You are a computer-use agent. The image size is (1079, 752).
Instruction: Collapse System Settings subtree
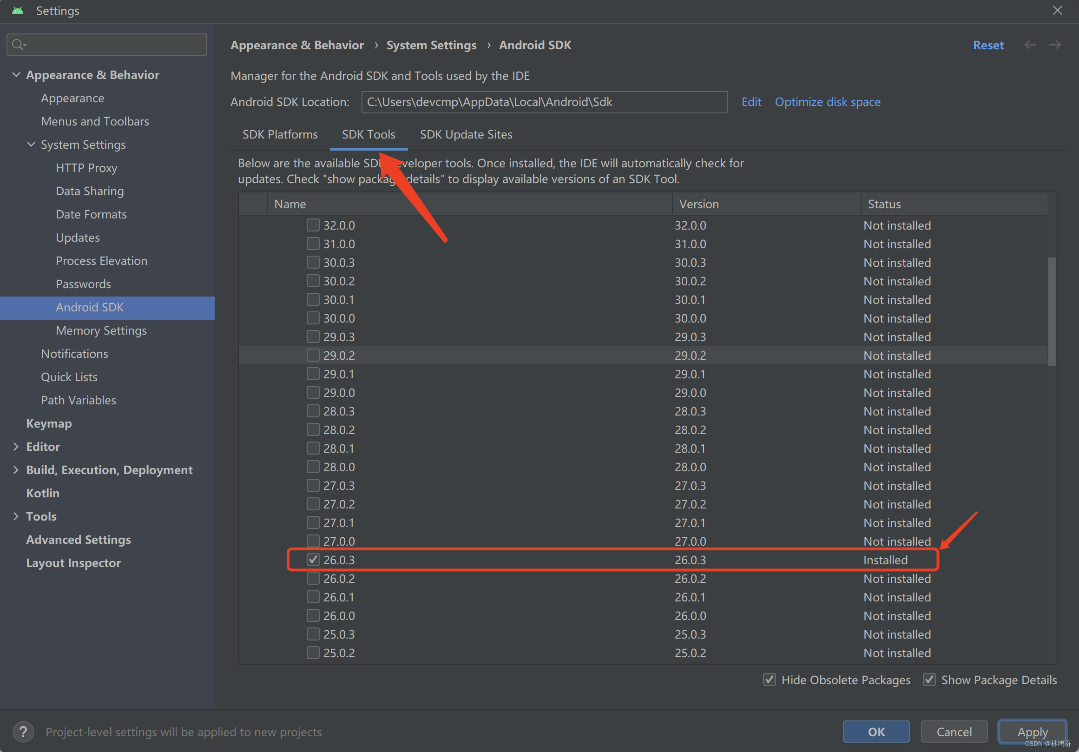tap(31, 144)
